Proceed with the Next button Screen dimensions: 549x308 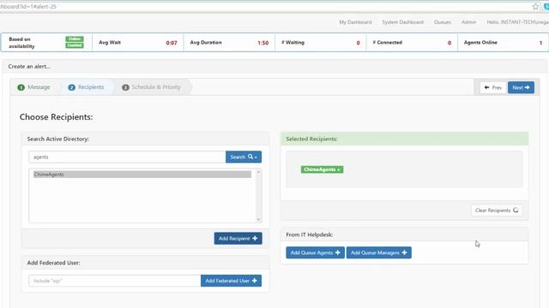point(521,87)
